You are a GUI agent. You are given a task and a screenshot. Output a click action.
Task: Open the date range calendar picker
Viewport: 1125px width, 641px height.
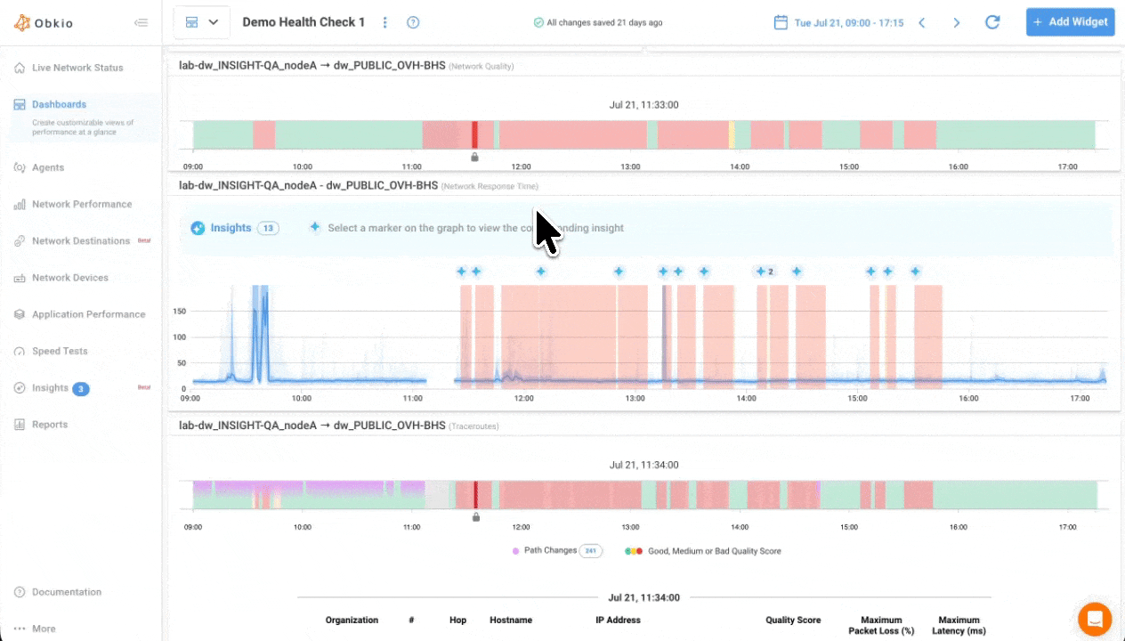click(x=781, y=22)
